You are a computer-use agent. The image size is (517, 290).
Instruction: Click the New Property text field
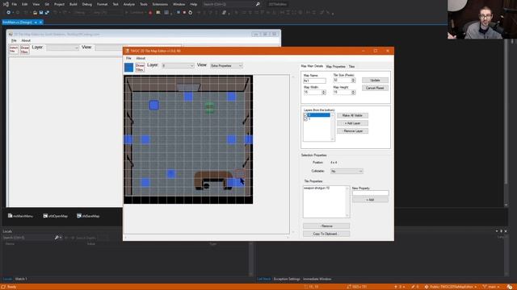(x=370, y=193)
